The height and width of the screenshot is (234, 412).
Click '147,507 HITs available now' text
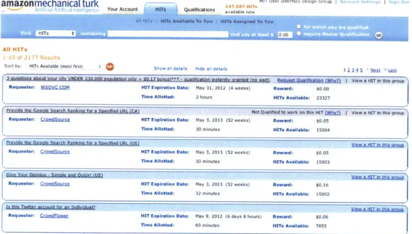tap(241, 9)
